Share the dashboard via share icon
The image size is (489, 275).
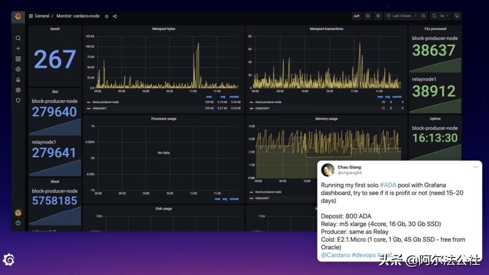(x=115, y=16)
